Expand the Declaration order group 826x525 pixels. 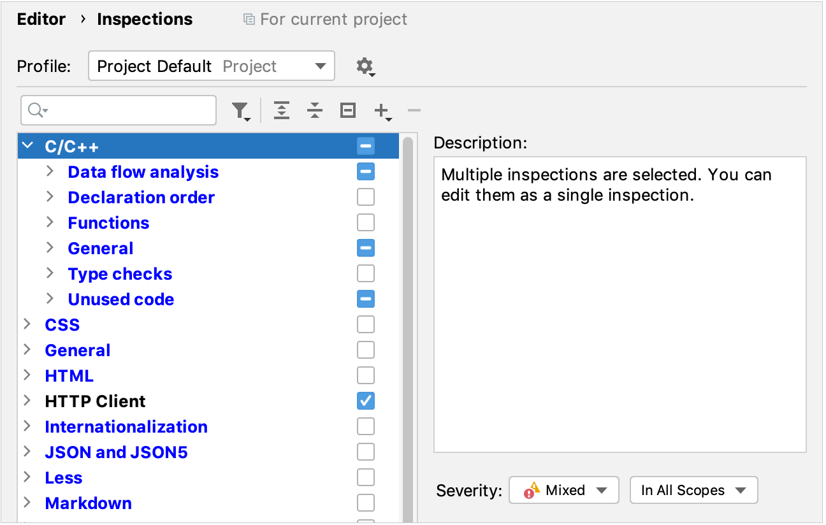click(x=50, y=197)
